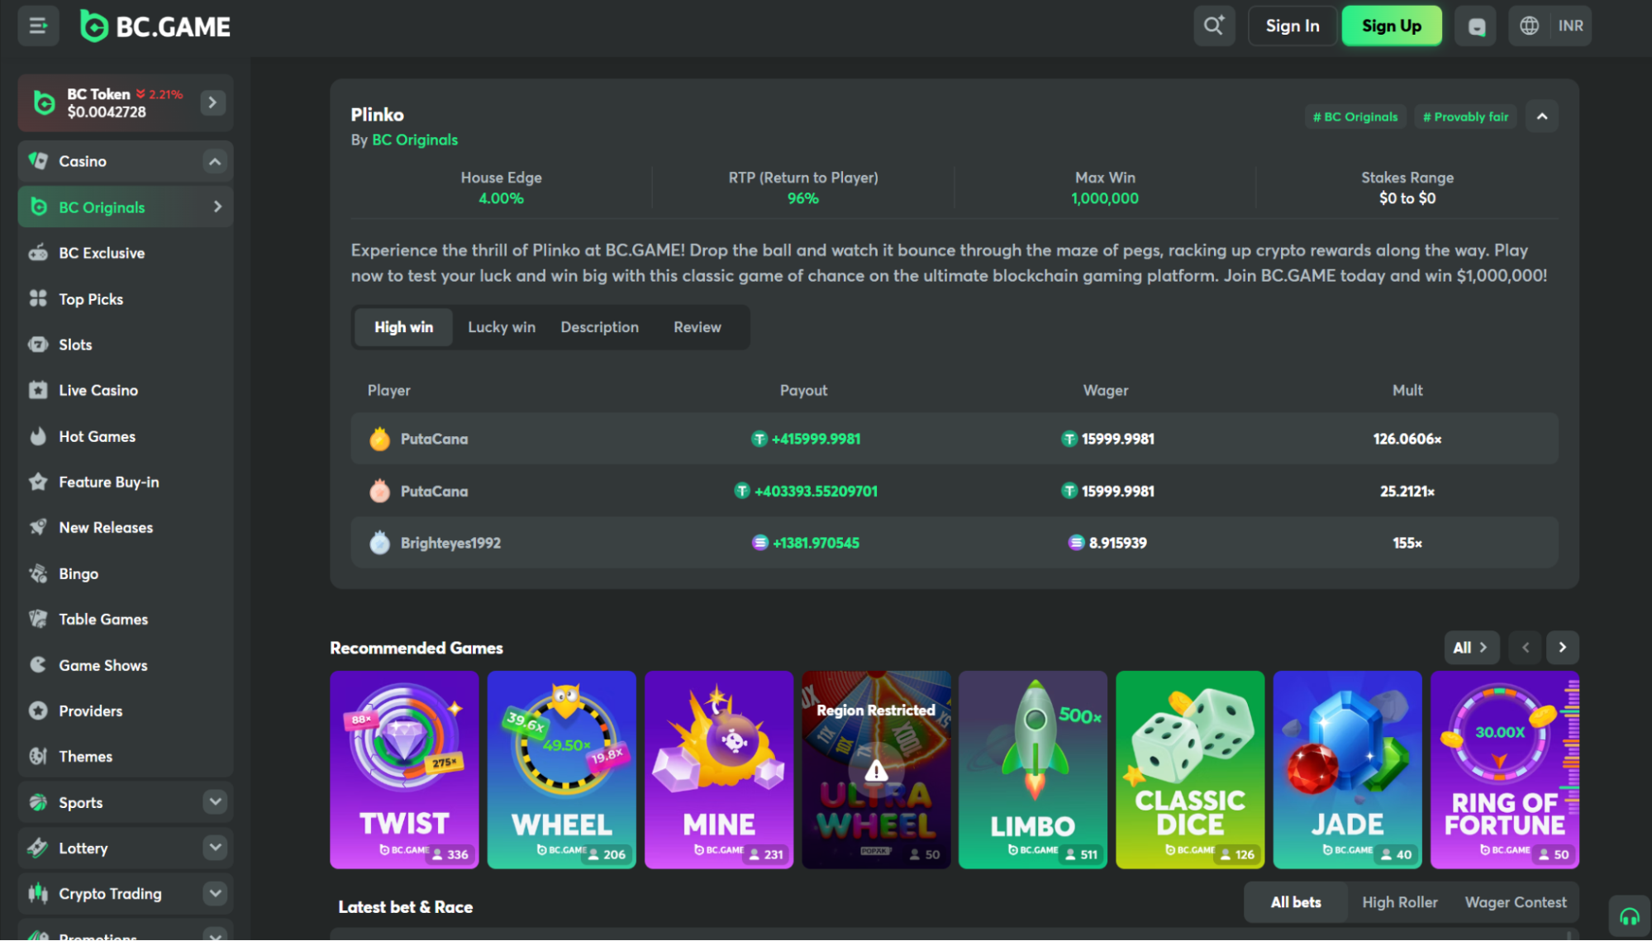Image resolution: width=1652 pixels, height=941 pixels.
Task: Open Bingo category in sidebar
Action: point(79,573)
